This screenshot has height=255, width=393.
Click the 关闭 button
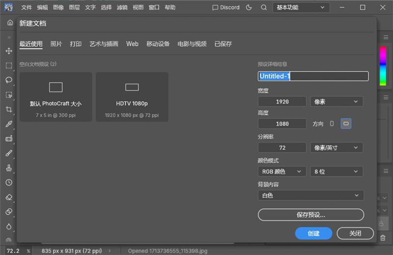(355, 233)
